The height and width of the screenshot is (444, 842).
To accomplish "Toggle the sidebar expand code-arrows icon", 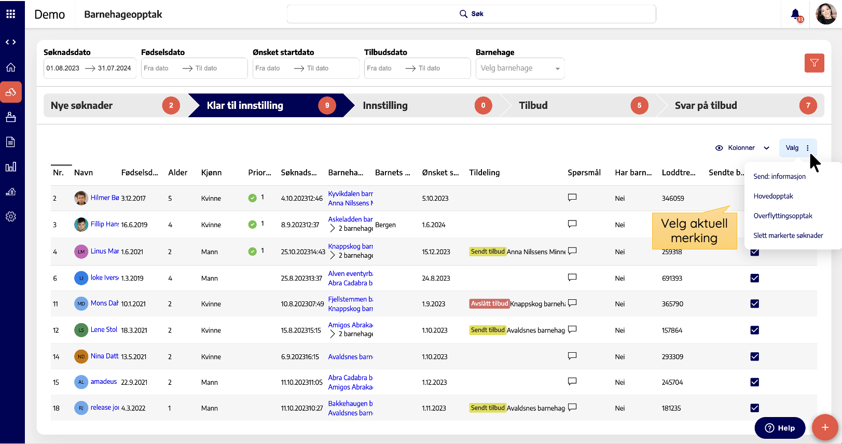I will click(11, 42).
